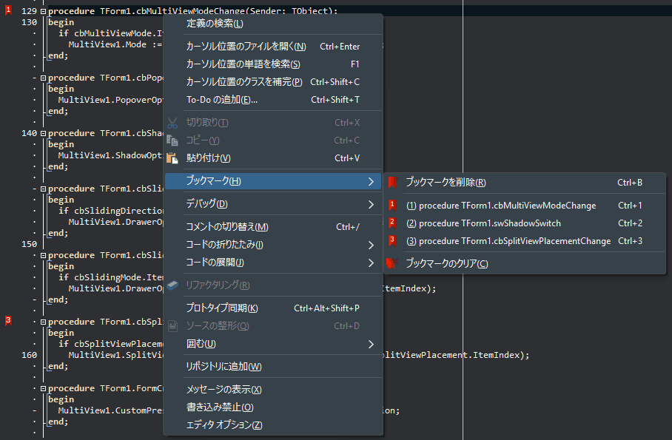Click the format source icon beside ソースの整形
Image resolution: width=672 pixels, height=440 pixels.
172,326
